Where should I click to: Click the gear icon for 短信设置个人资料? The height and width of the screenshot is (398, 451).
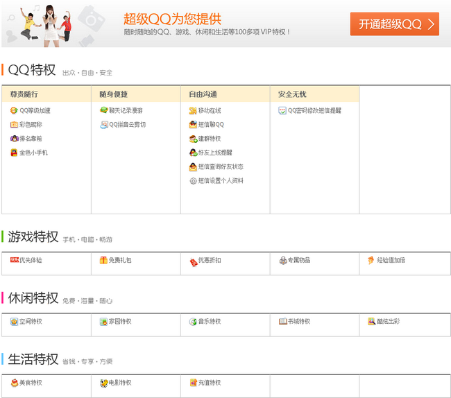193,181
